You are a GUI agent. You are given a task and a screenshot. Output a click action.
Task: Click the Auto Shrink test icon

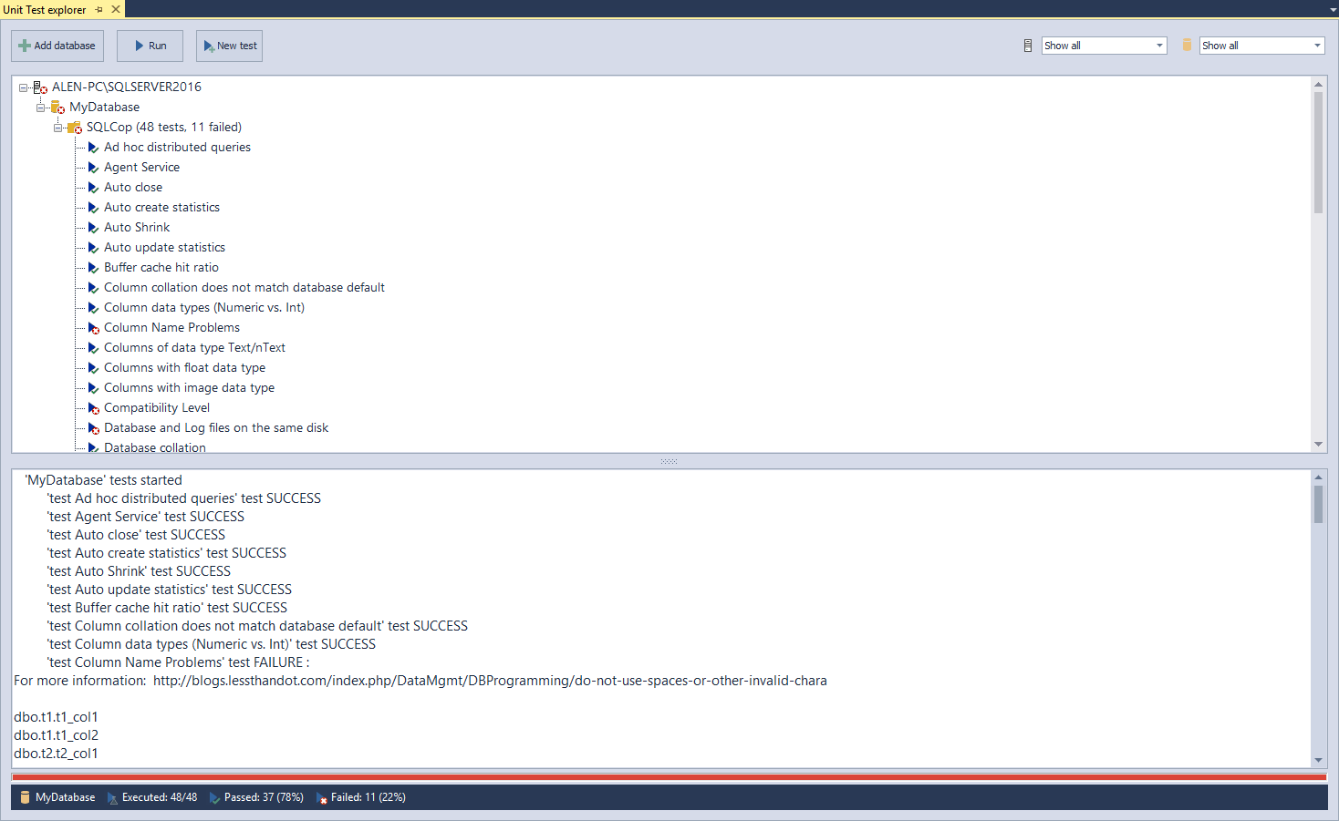93,228
